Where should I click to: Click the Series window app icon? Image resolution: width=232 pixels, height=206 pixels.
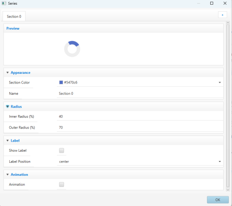(x=4, y=3)
